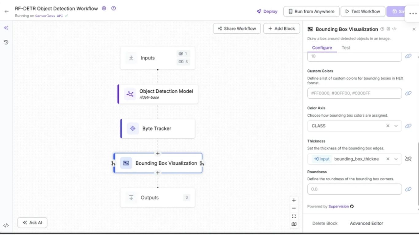Click the back arrow next to workflow title
Screen dimensions: 419x235
[x=6, y=12]
